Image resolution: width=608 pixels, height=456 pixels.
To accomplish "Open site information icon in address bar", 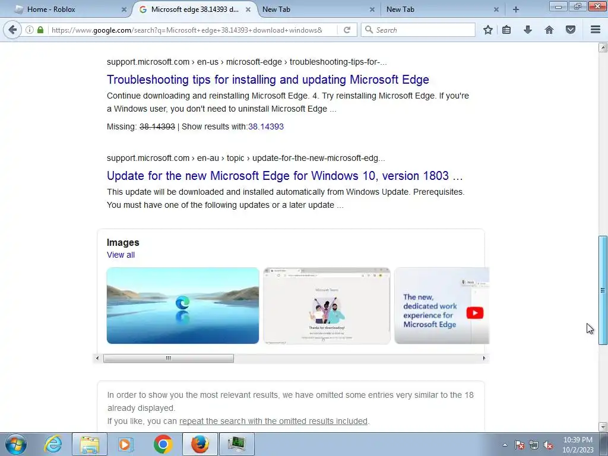I will tap(30, 30).
